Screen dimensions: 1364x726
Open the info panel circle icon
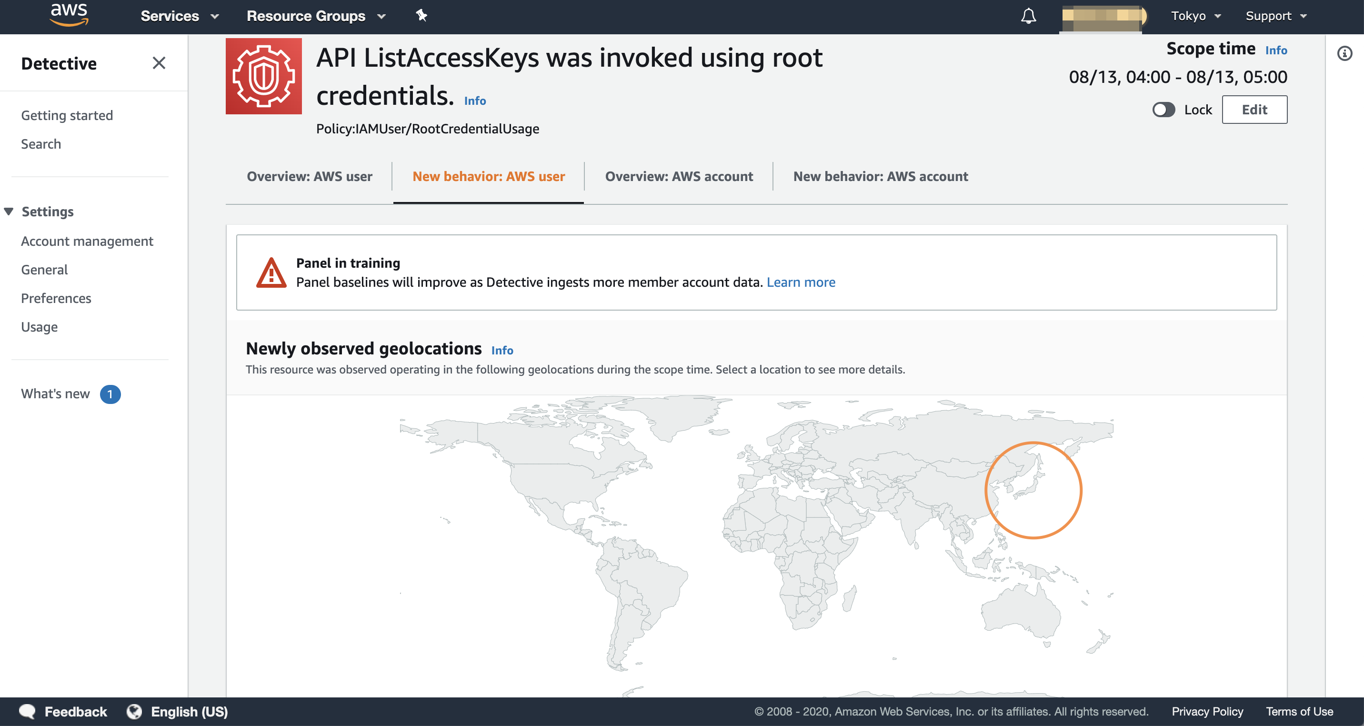point(1344,53)
